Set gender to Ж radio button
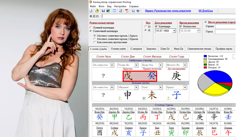Viewport: 237px width, 137px height. pyautogui.click(x=145, y=30)
